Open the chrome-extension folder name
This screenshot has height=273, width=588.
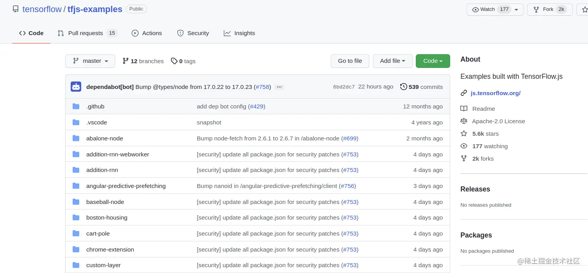click(110, 250)
